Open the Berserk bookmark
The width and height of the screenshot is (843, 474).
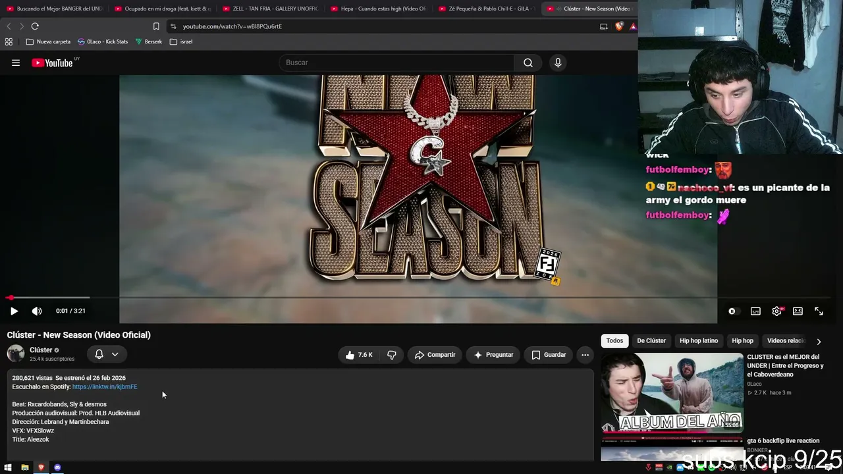(x=148, y=41)
